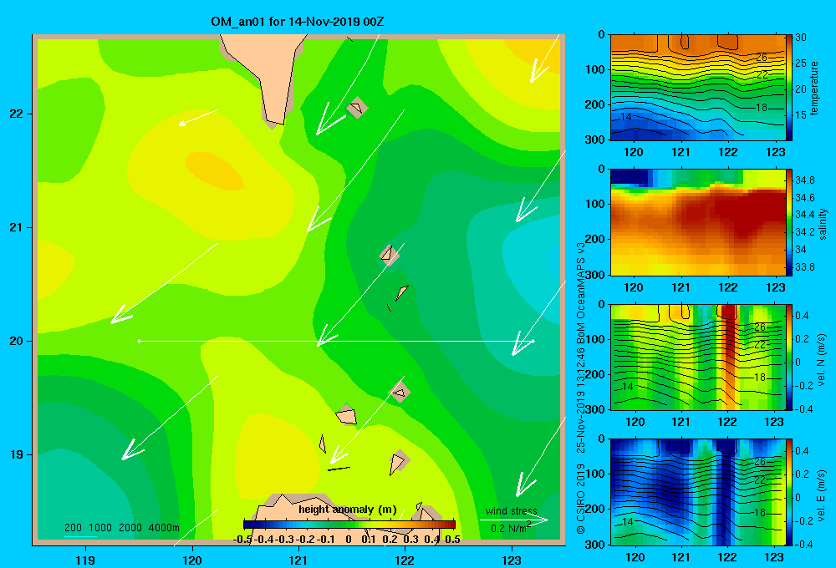
Task: Click the "30" tick on temperature color bar
Action: coord(801,38)
